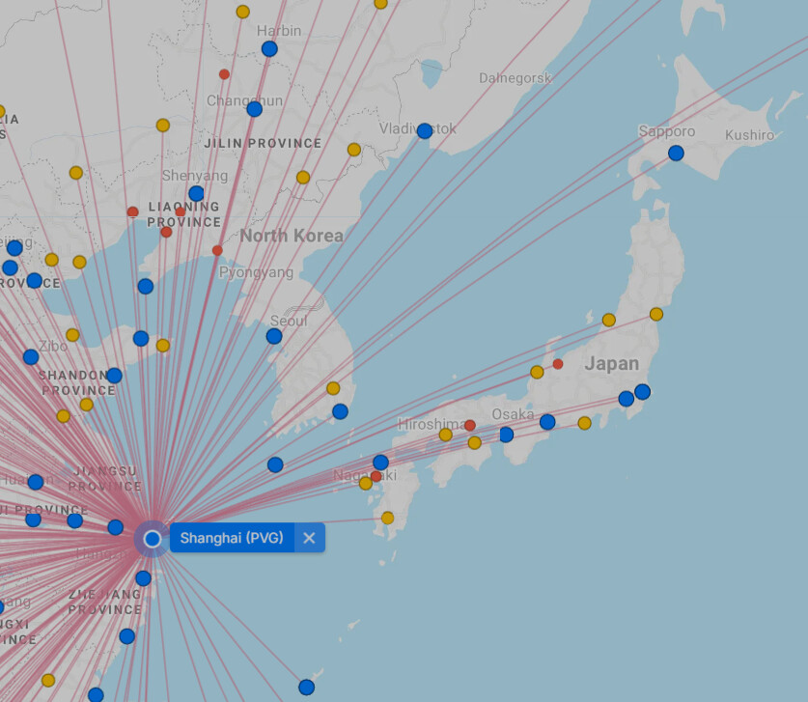
Task: Select the blue marker directly below Osaka label
Action: 506,435
